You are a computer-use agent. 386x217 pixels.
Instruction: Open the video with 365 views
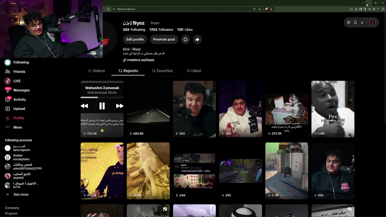(x=194, y=109)
